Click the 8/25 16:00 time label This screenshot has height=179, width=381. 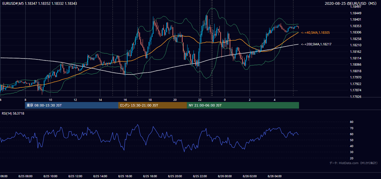pos(125,176)
